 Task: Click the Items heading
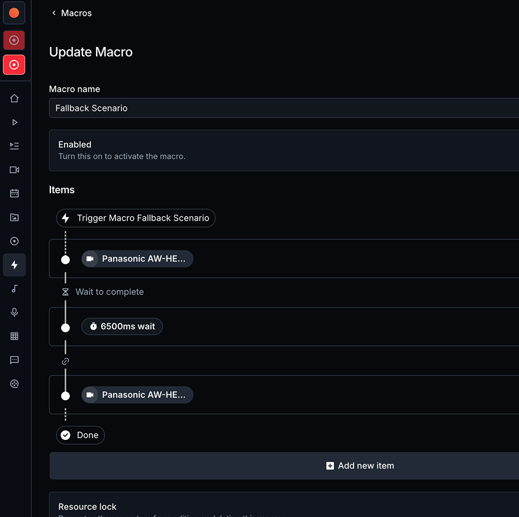pyautogui.click(x=62, y=190)
